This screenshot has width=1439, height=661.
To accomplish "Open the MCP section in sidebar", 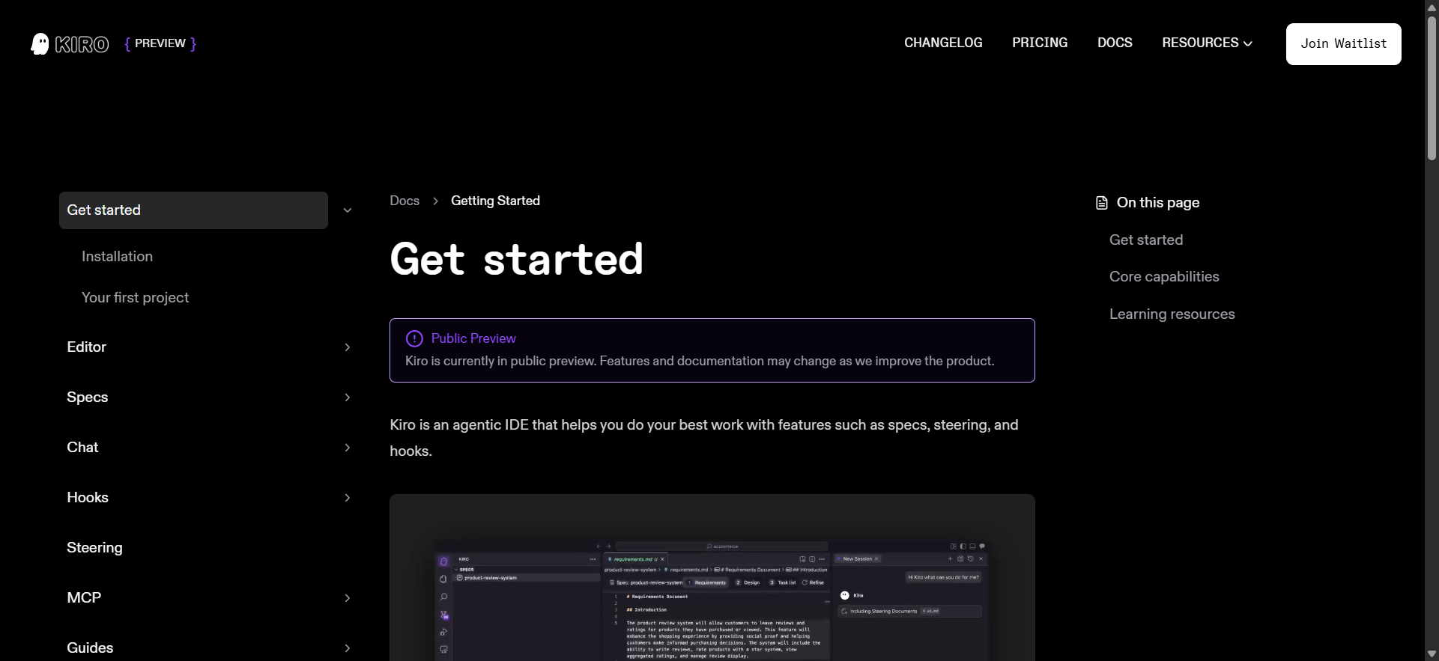I will pyautogui.click(x=84, y=598).
